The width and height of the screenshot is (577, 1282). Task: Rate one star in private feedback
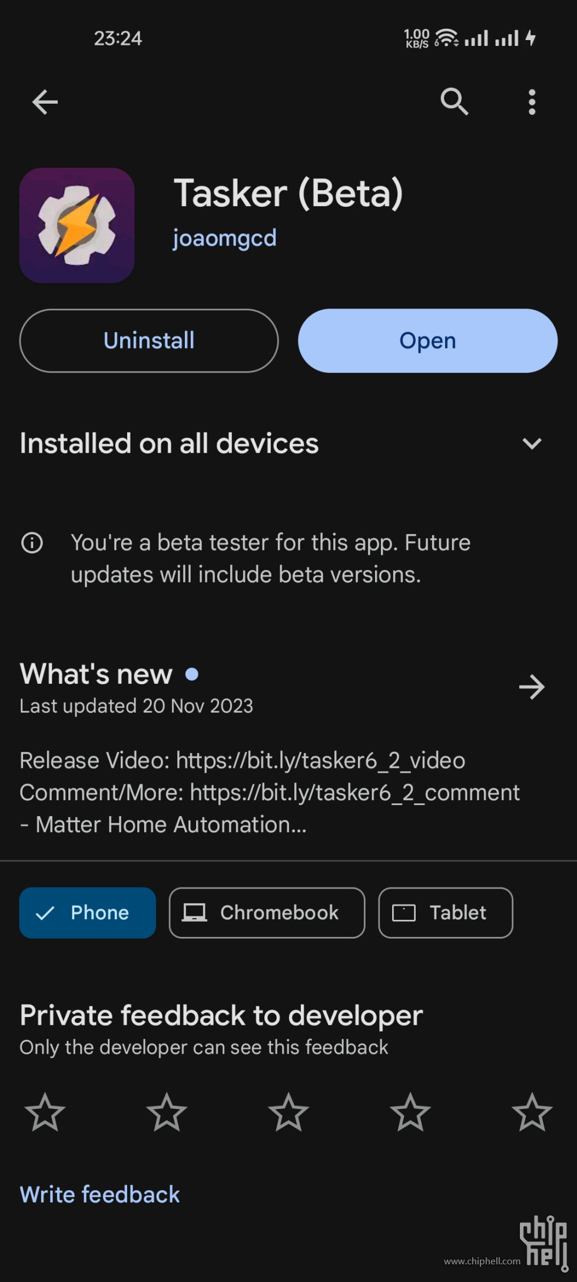(45, 1112)
